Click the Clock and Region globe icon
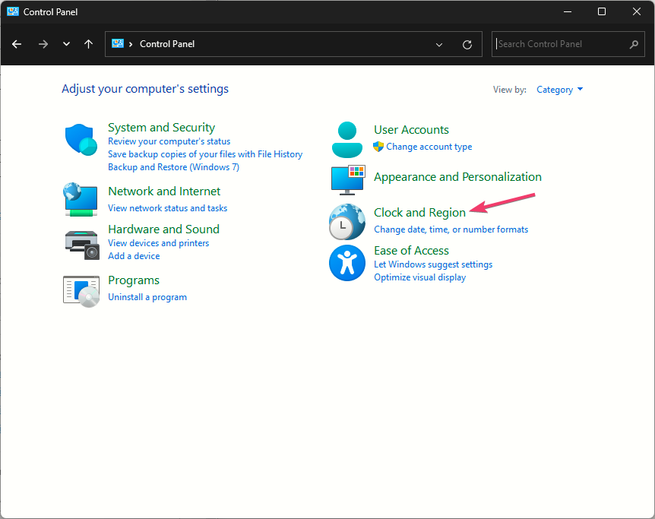The width and height of the screenshot is (655, 519). tap(347, 222)
